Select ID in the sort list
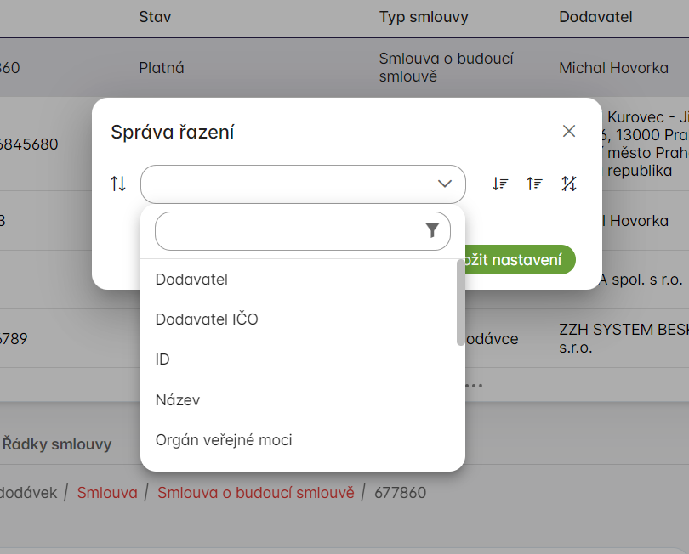The width and height of the screenshot is (689, 554). 162,359
